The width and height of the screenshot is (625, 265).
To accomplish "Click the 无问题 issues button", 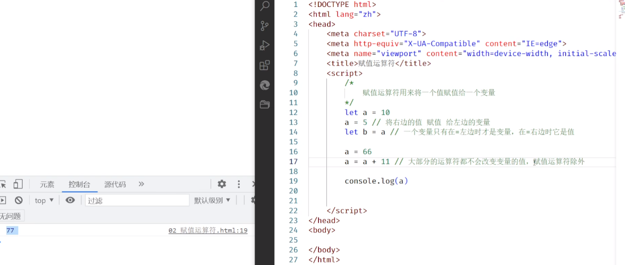I will click(x=11, y=216).
